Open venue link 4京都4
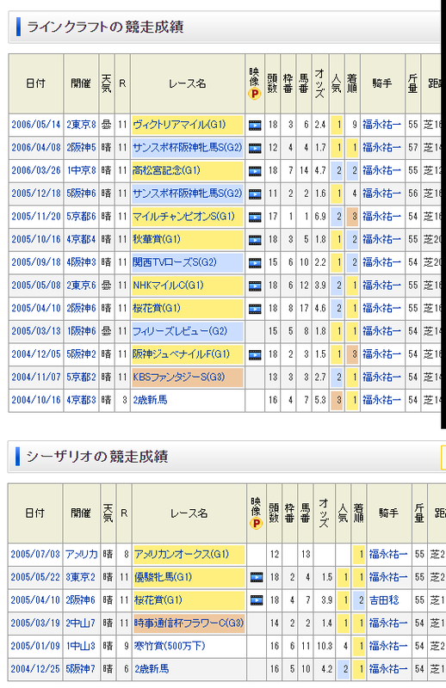Screen dimensions: 446x688 [x=81, y=239]
